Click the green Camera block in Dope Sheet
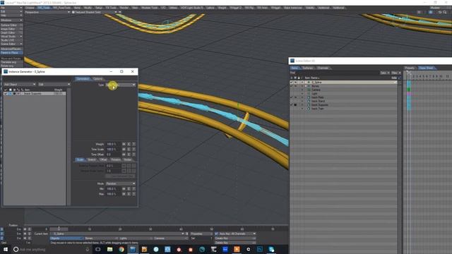The width and height of the screenshot is (452, 254). 408,90
